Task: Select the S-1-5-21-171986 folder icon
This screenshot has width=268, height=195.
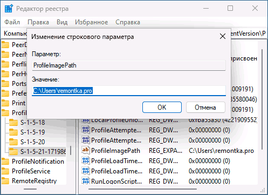Action: tap(13, 152)
